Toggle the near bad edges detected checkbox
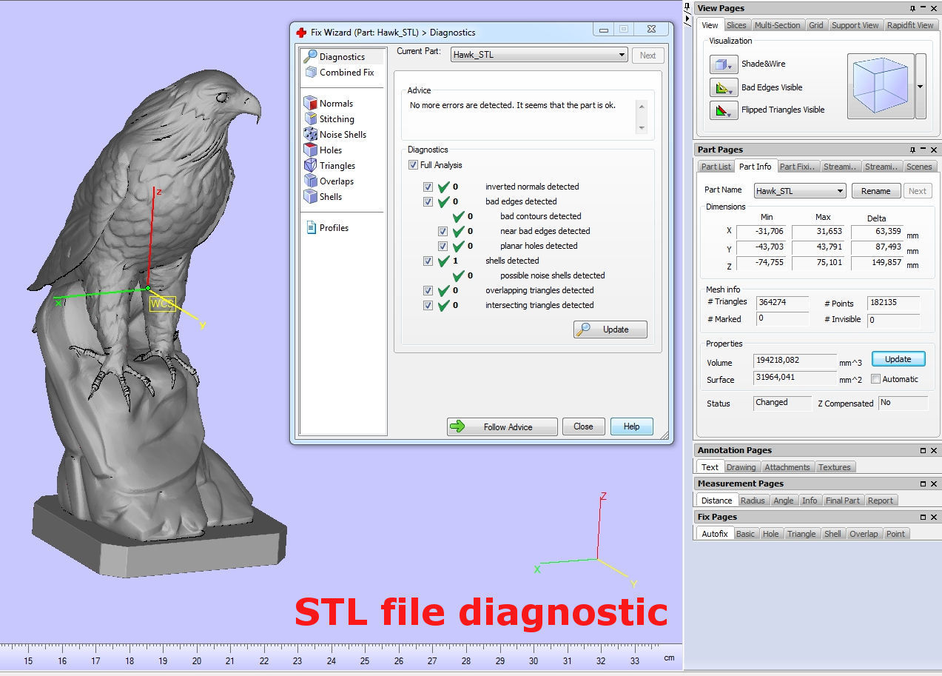Viewport: 942px width, 676px height. 443,231
